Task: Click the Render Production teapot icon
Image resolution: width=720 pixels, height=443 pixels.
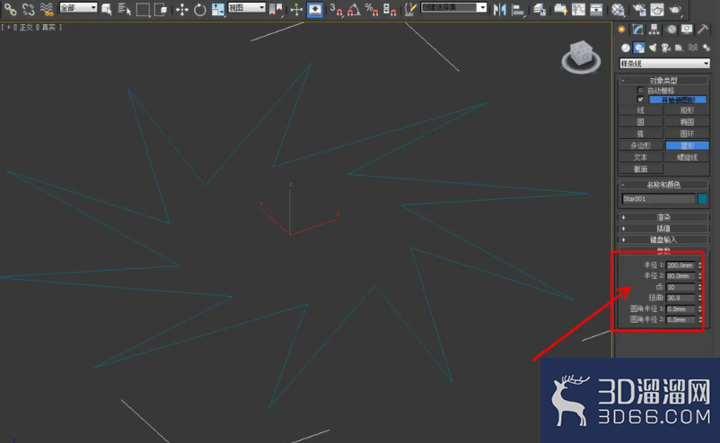Action: pyautogui.click(x=675, y=9)
